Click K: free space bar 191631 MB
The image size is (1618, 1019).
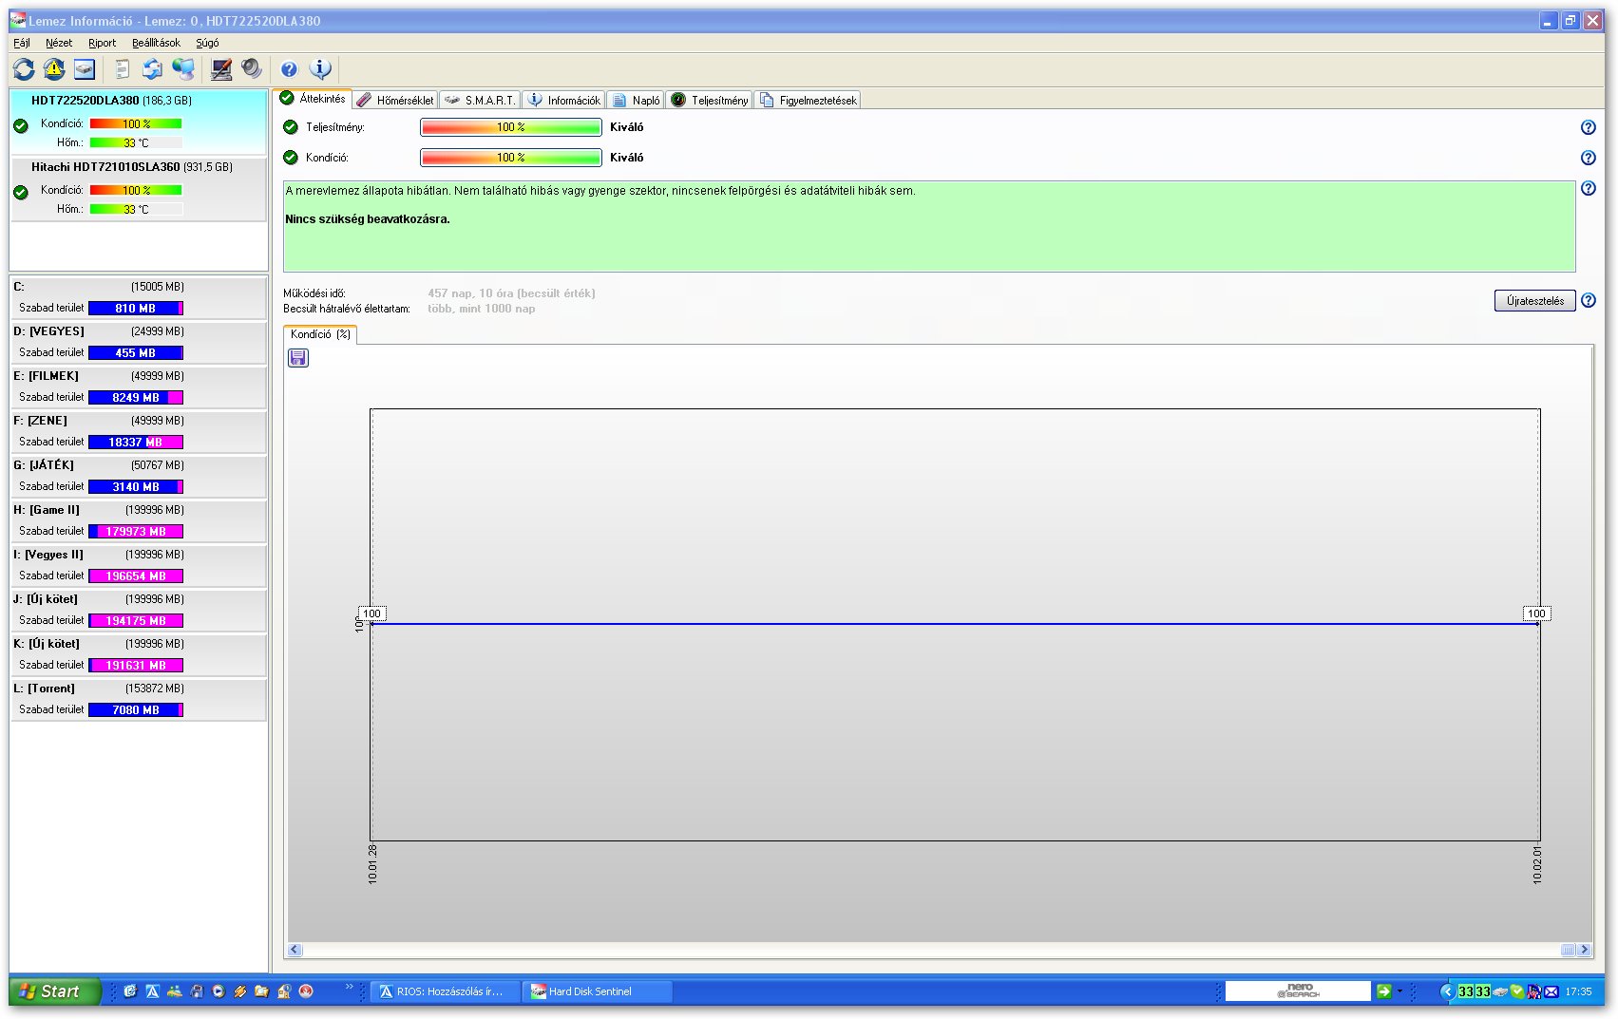[136, 666]
